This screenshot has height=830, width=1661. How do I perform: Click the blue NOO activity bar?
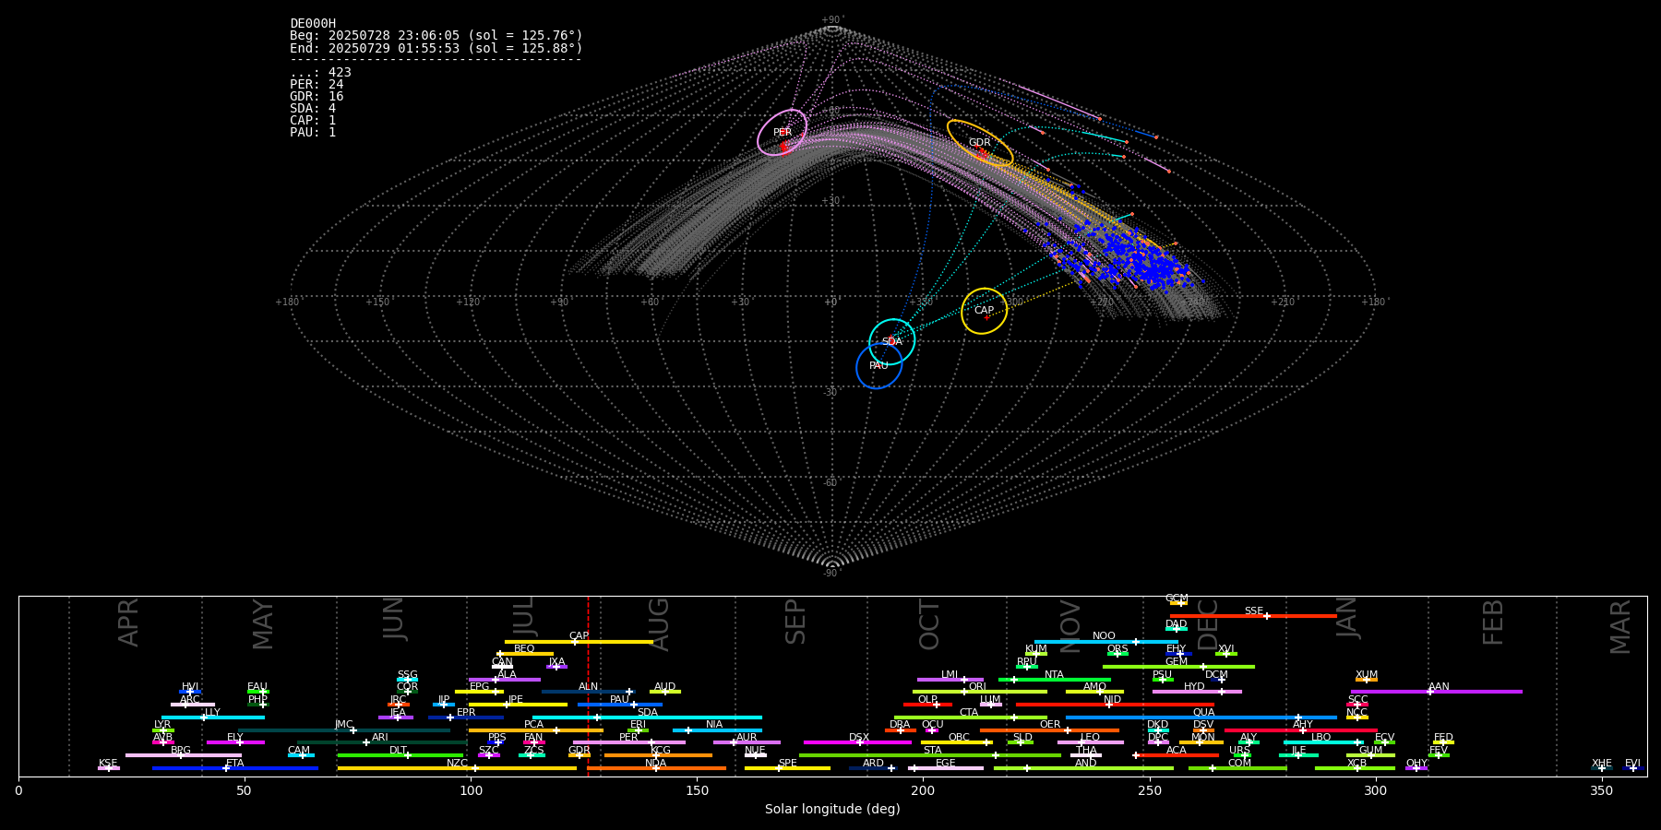pos(1105,642)
